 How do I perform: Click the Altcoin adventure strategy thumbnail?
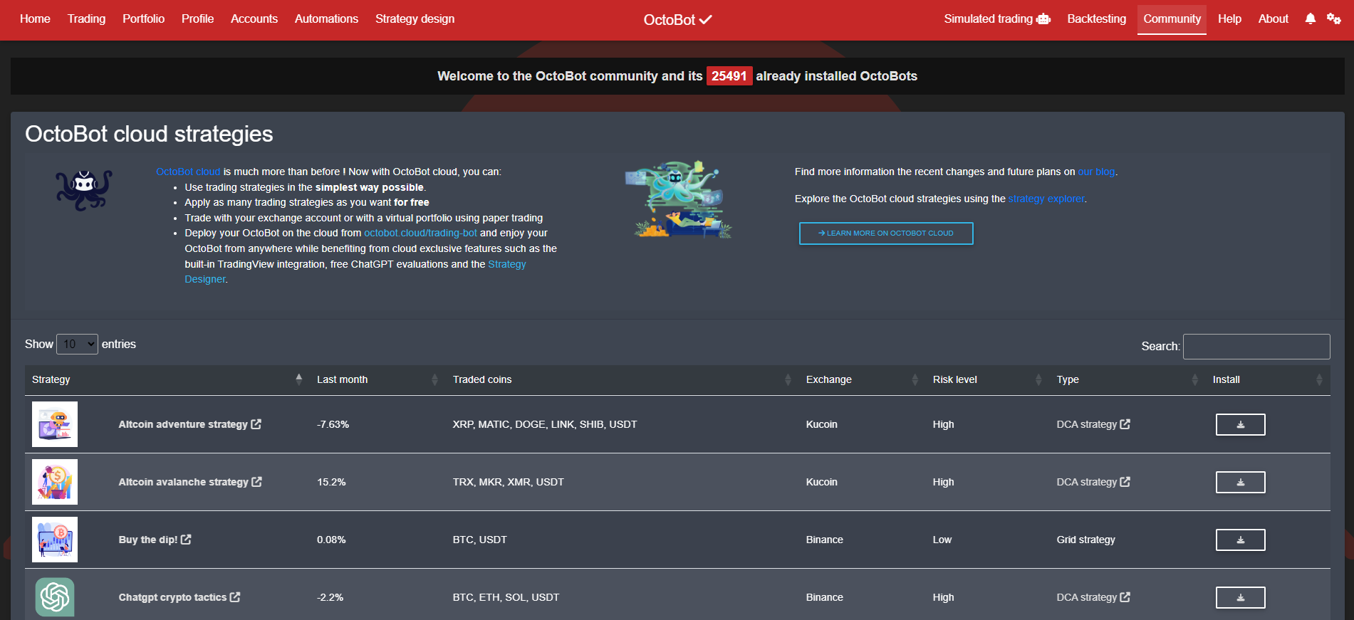[x=55, y=424]
